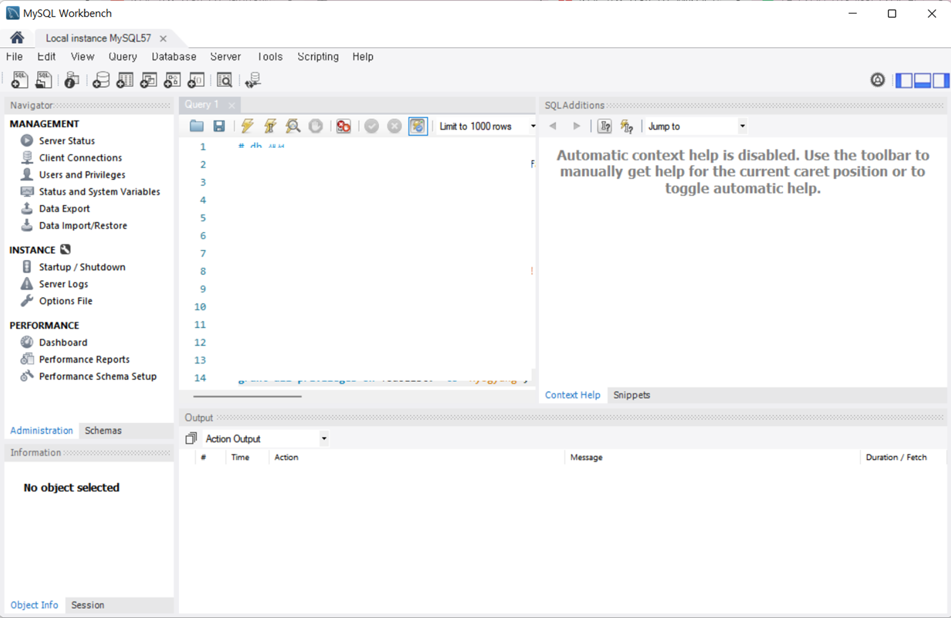The image size is (951, 618).
Task: Run the Explain plan magnifier icon
Action: pyautogui.click(x=293, y=126)
